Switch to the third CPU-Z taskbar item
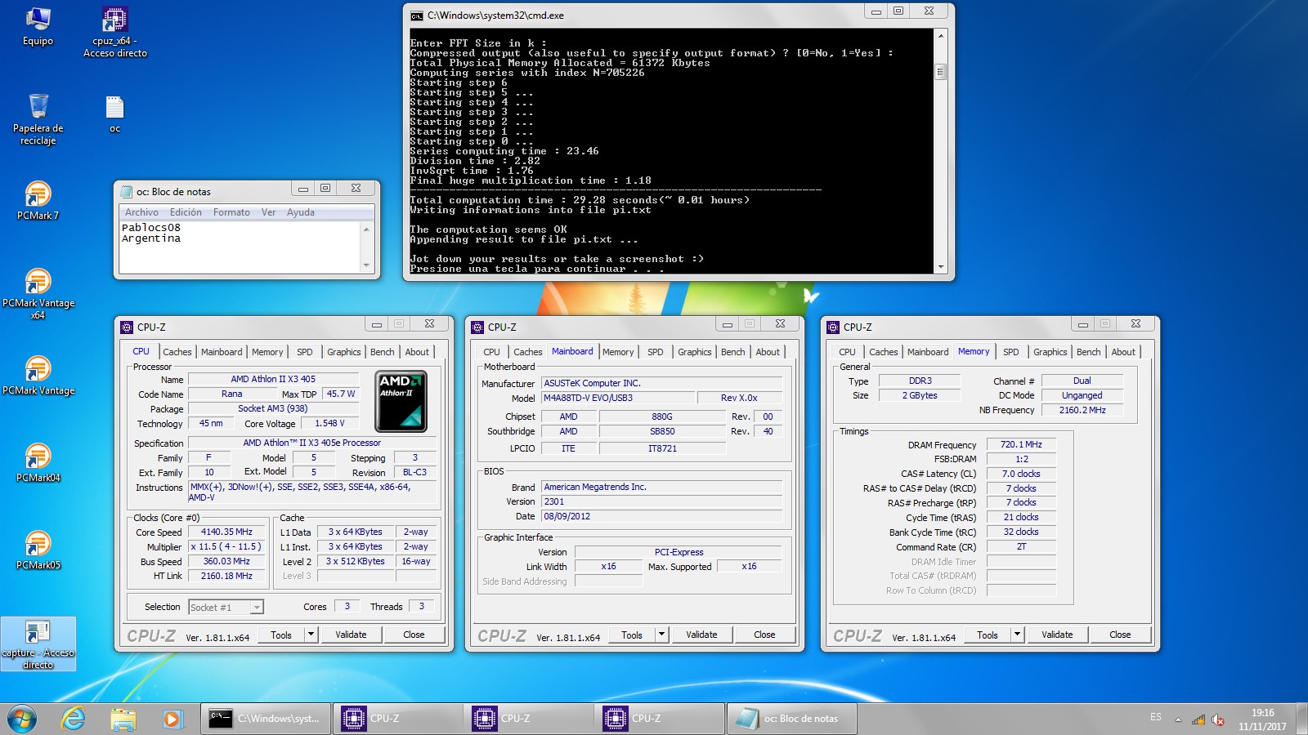The width and height of the screenshot is (1308, 735). [659, 719]
